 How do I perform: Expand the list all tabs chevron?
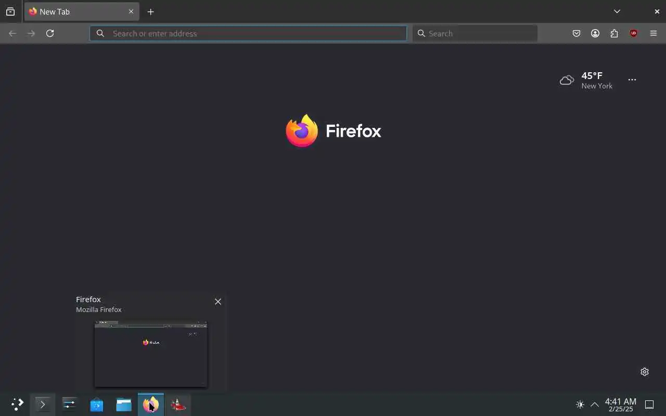tap(617, 11)
